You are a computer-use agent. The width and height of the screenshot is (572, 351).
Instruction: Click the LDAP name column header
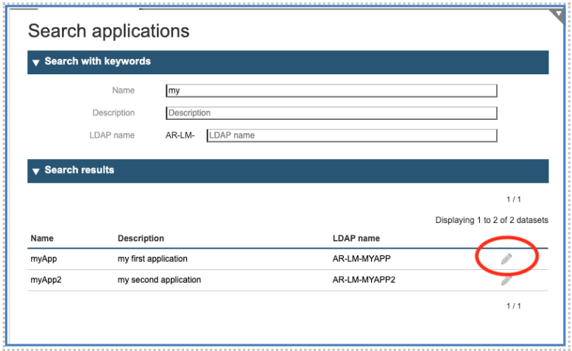pyautogui.click(x=356, y=238)
